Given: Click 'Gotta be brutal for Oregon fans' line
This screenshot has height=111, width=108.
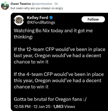Looking at the screenshot, I should pos(50,99).
